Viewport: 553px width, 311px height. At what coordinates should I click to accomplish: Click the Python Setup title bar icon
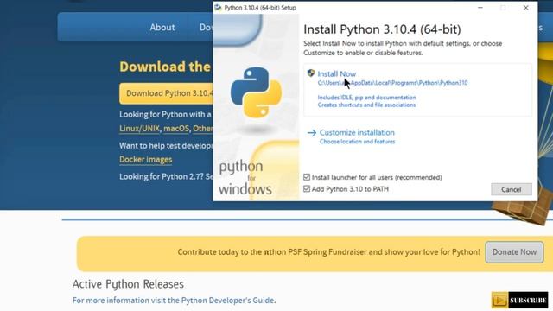click(219, 8)
